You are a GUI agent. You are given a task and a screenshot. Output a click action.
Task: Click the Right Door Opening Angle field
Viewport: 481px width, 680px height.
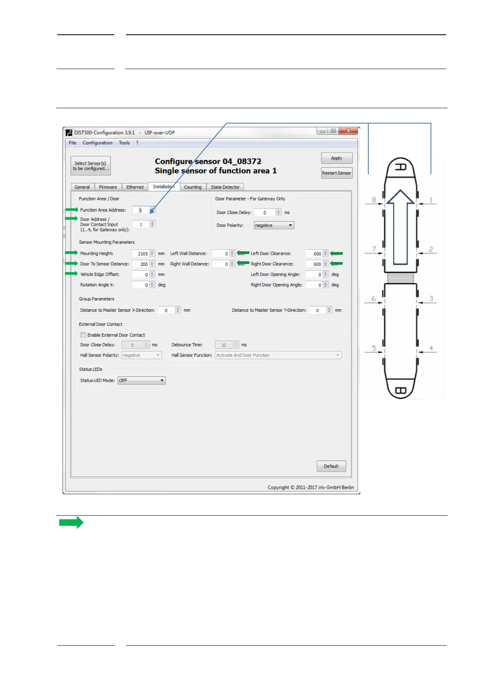pos(314,285)
